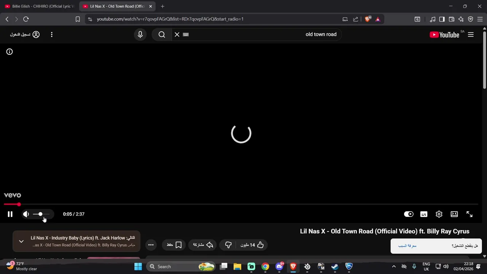Open Brave Rewards triangle icon
487x274 pixels.
tap(378, 19)
